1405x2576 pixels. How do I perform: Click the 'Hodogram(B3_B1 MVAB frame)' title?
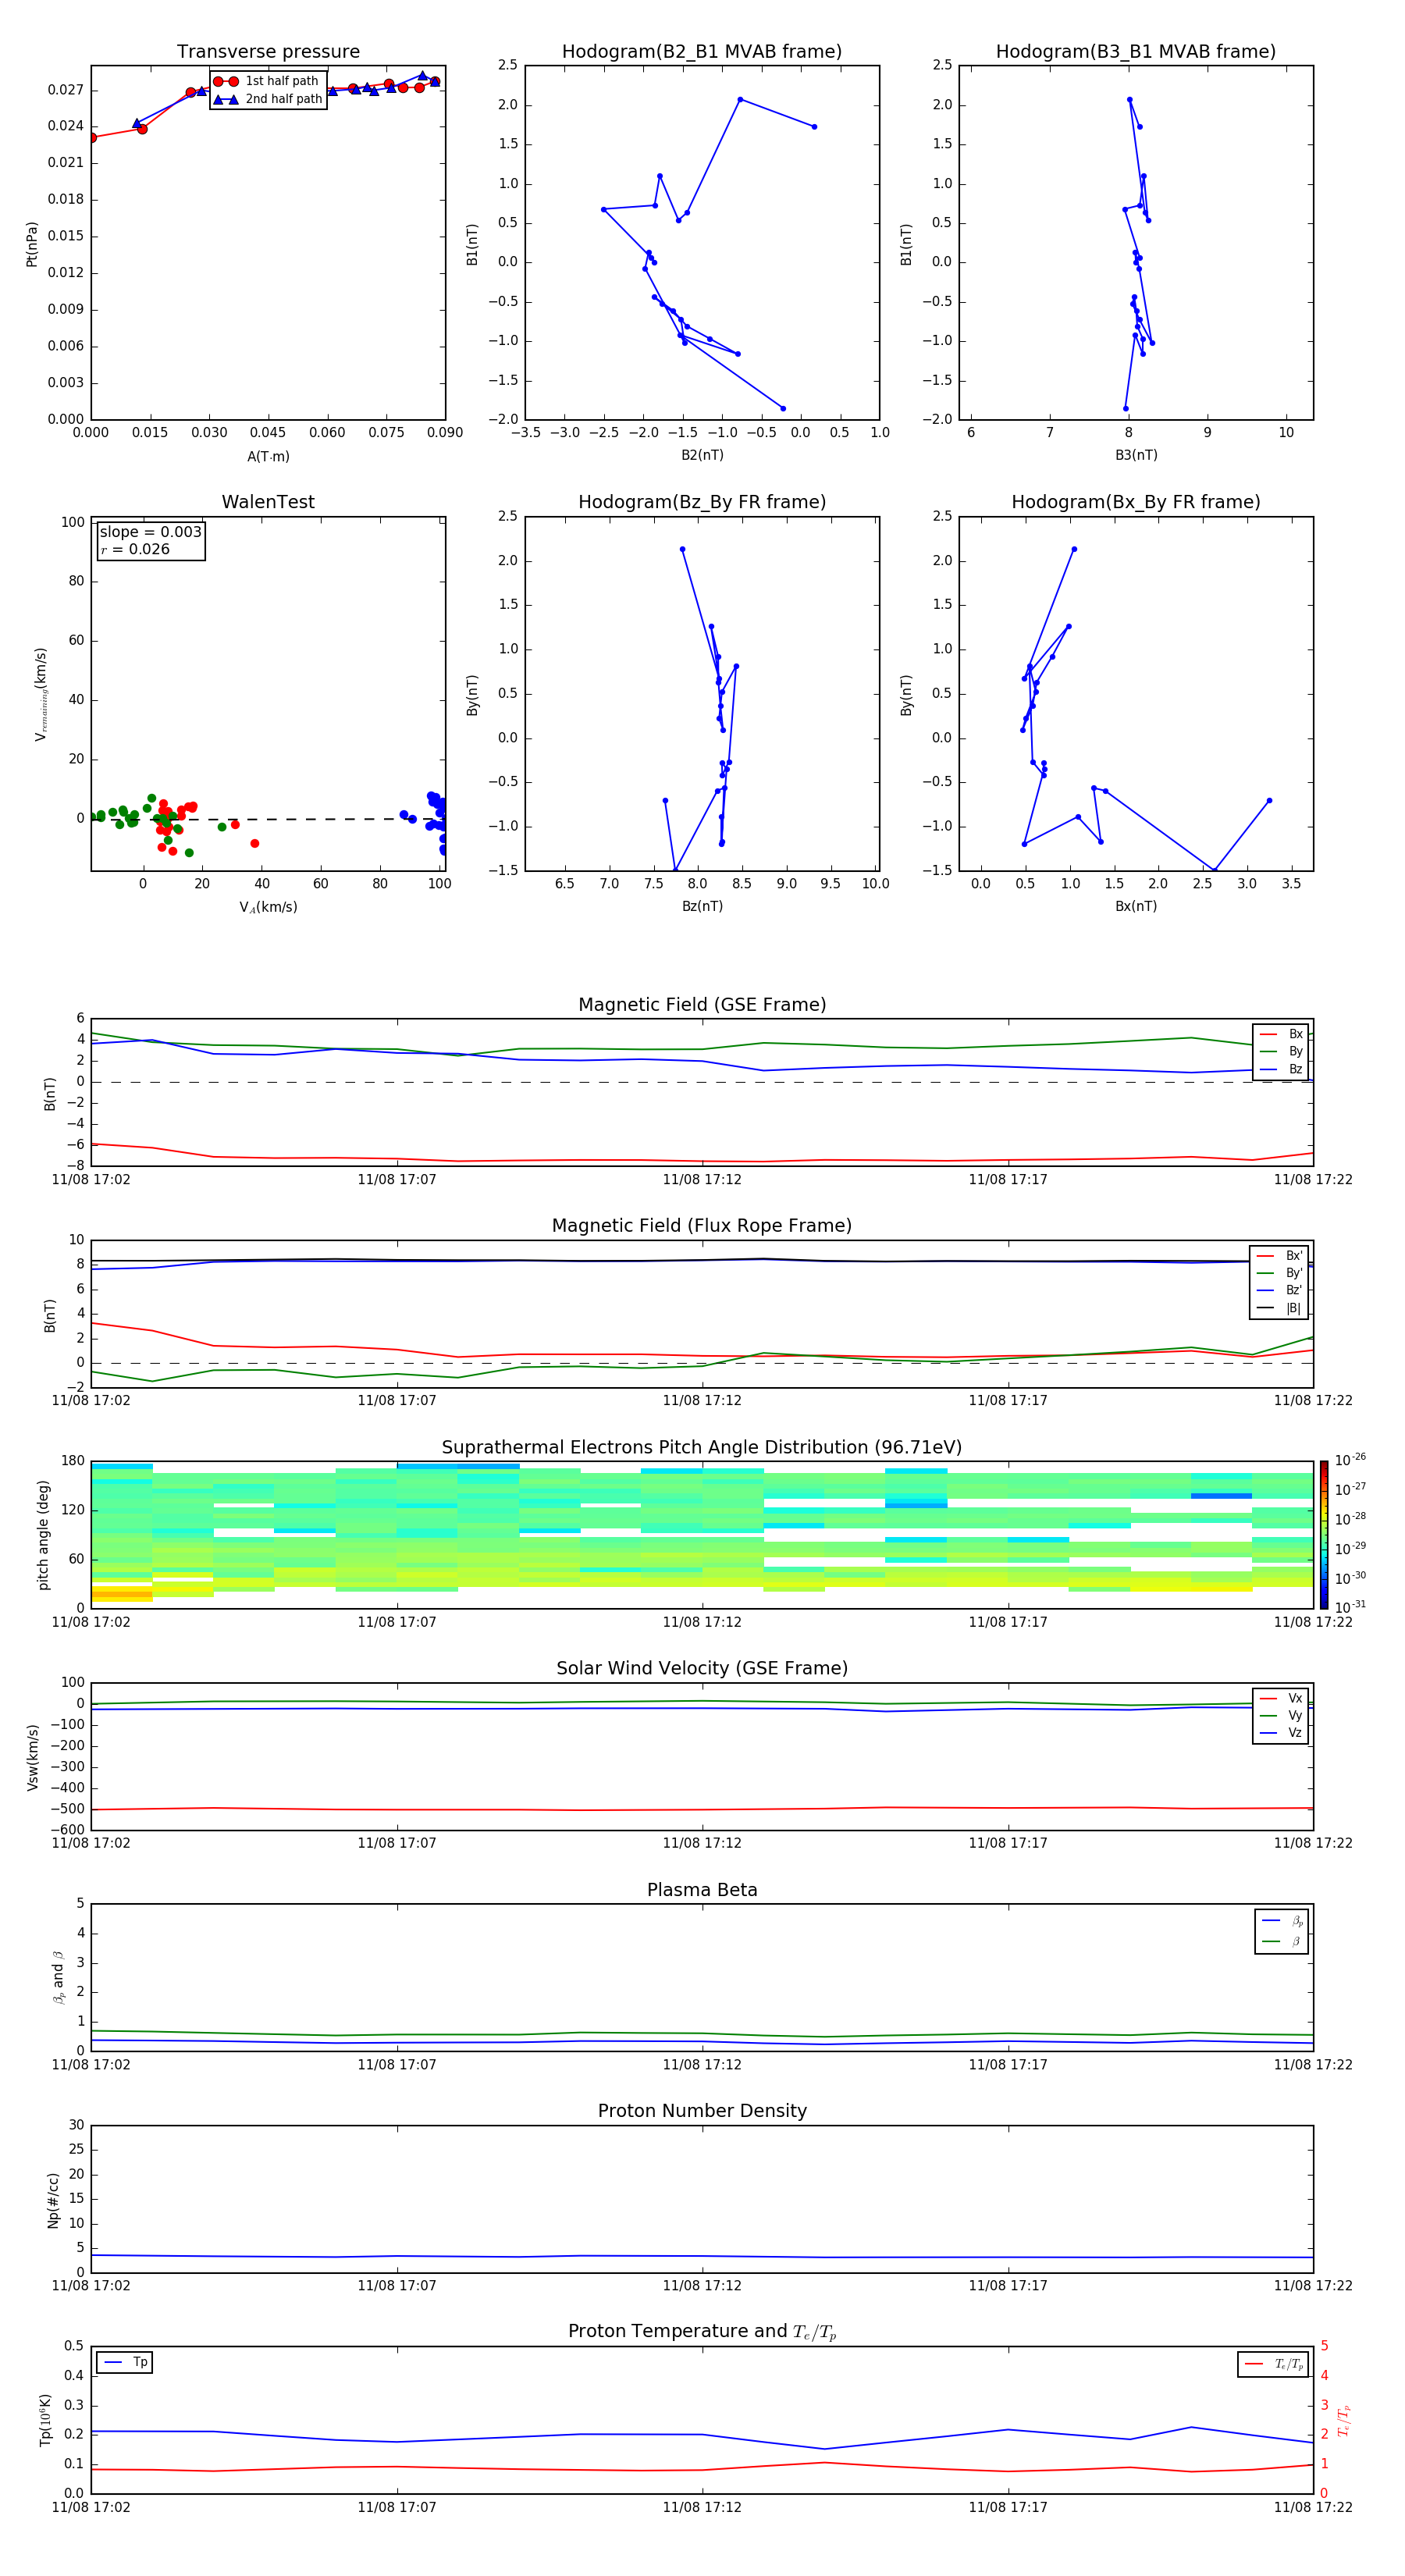click(x=1136, y=51)
